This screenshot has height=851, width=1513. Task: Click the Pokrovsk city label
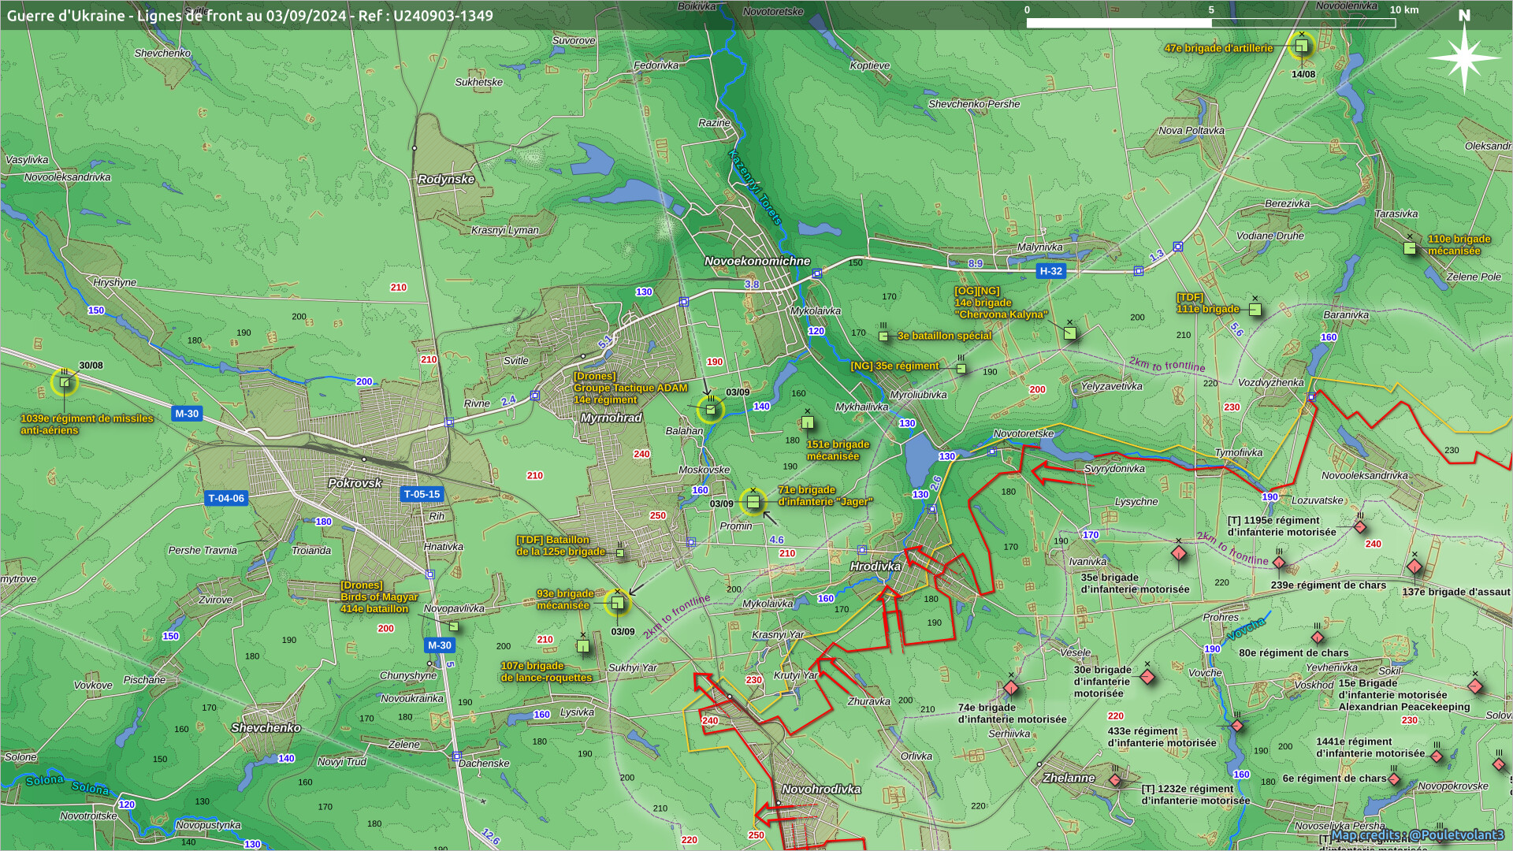tap(355, 483)
